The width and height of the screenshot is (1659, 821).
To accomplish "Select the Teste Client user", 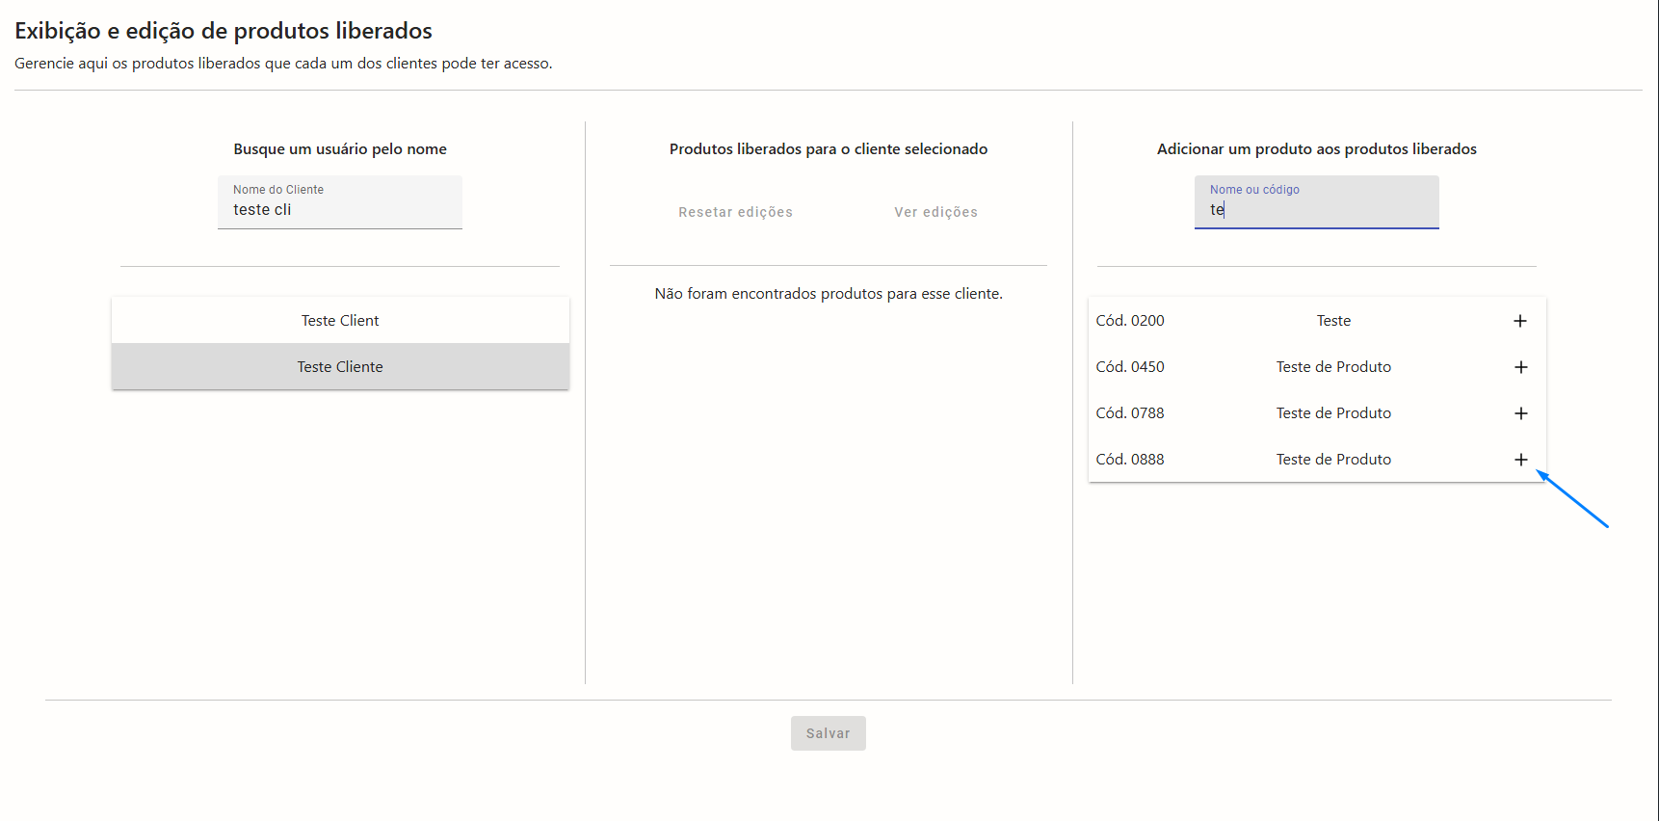I will tap(340, 321).
